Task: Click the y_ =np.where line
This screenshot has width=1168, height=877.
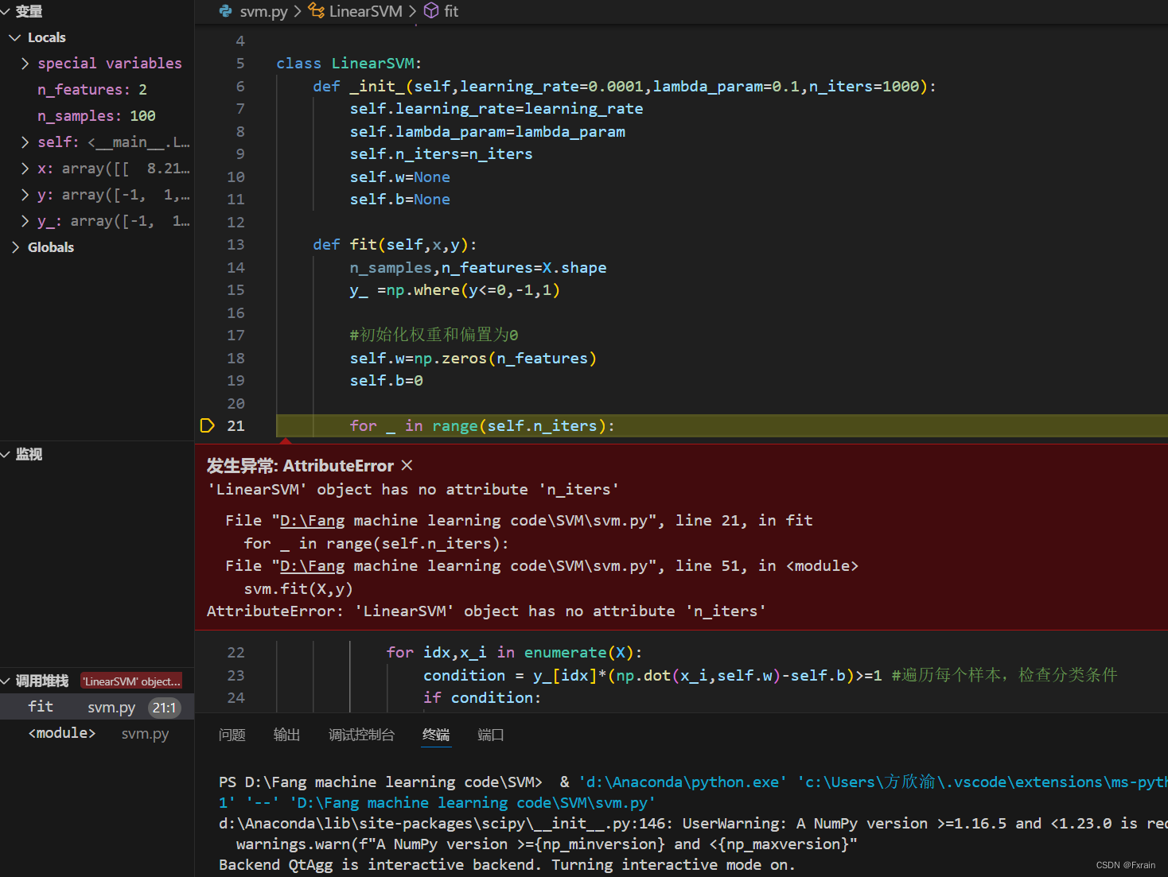Action: tap(454, 290)
